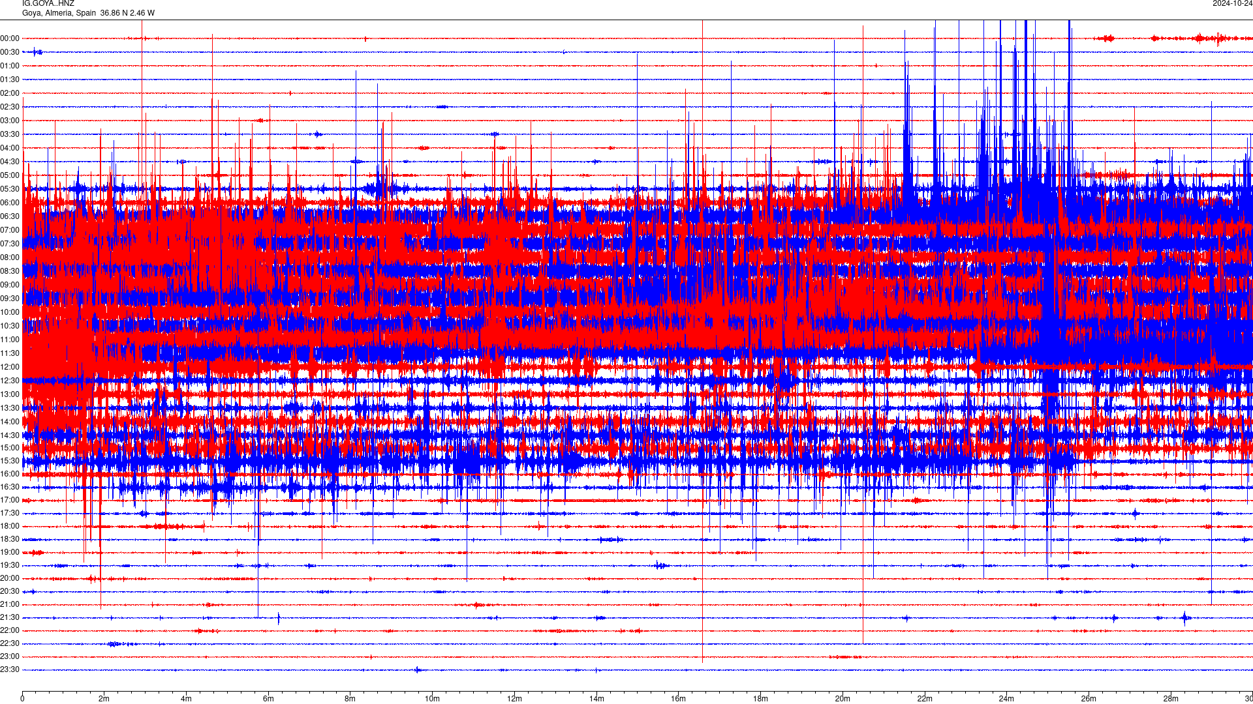1253x704 pixels.
Task: Select the 12:00 trace time label
Action: [10, 367]
